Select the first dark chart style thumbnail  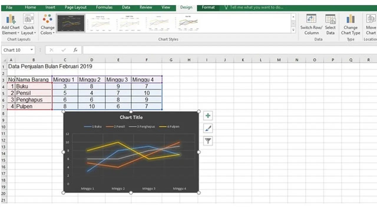[x=71, y=23]
